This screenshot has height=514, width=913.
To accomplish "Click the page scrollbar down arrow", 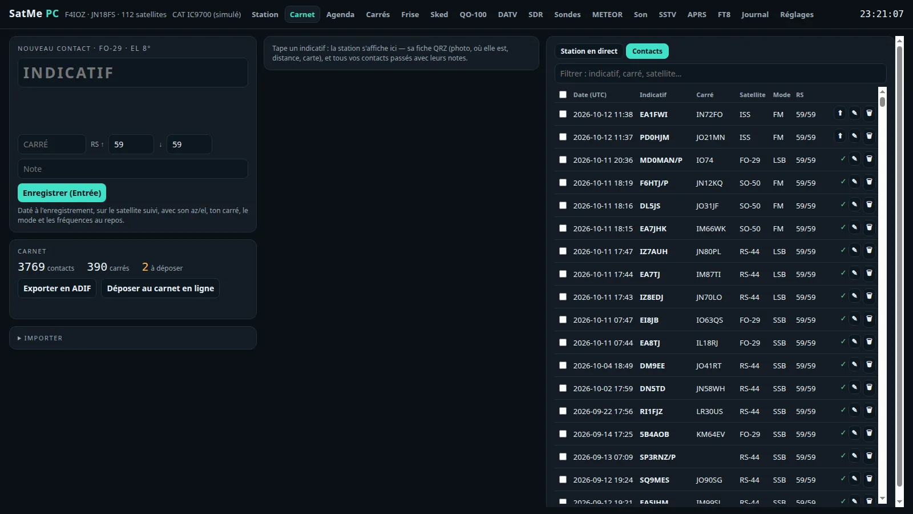I will point(900,503).
